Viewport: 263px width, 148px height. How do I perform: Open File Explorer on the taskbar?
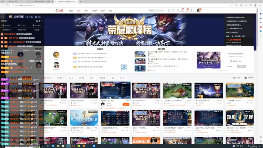pyautogui.click(x=58, y=146)
